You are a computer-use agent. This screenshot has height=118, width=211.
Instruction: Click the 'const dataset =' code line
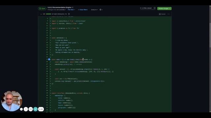82,69
